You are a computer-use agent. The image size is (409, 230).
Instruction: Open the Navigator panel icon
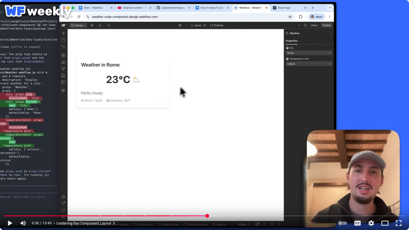[x=63, y=47]
